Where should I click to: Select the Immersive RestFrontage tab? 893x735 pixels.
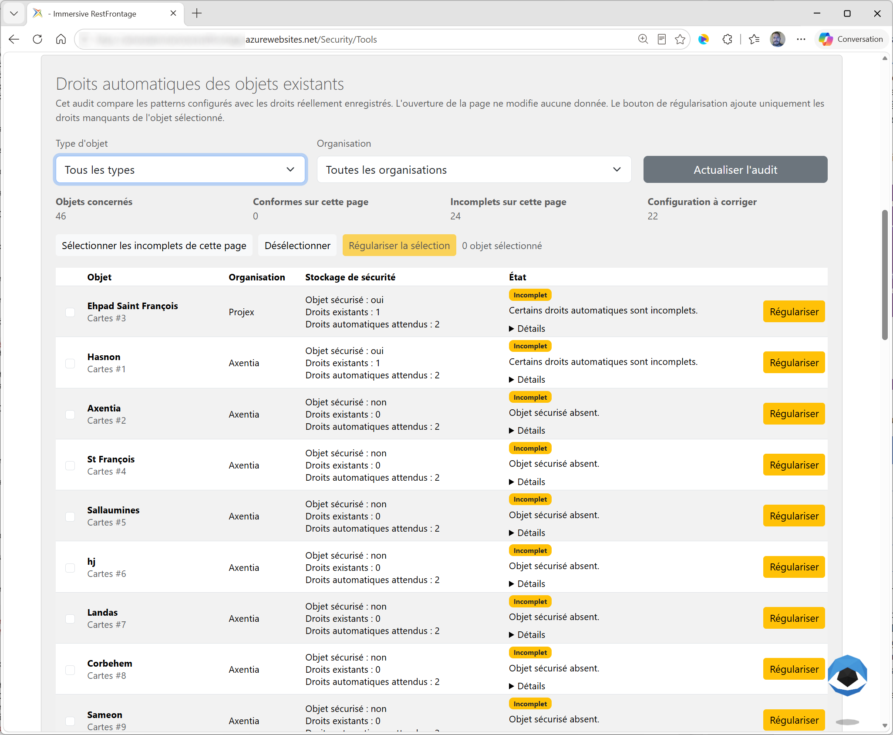pos(106,13)
